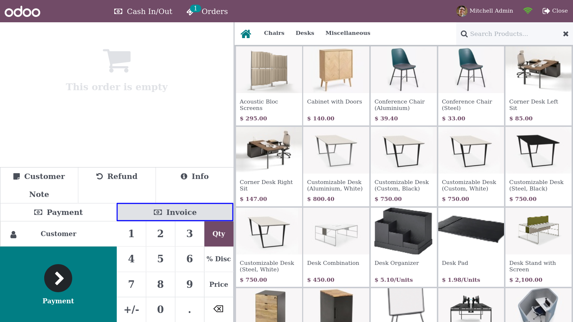Clear the product search with X icon

pyautogui.click(x=566, y=34)
